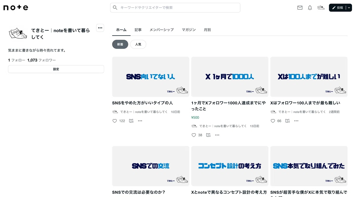Open the 1 フォロー following list

coord(17,60)
